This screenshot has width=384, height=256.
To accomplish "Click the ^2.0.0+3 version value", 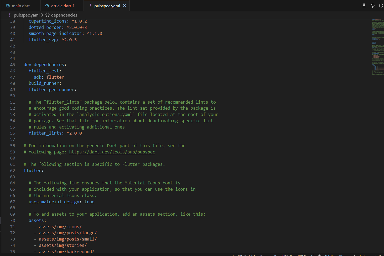I will point(77,27).
